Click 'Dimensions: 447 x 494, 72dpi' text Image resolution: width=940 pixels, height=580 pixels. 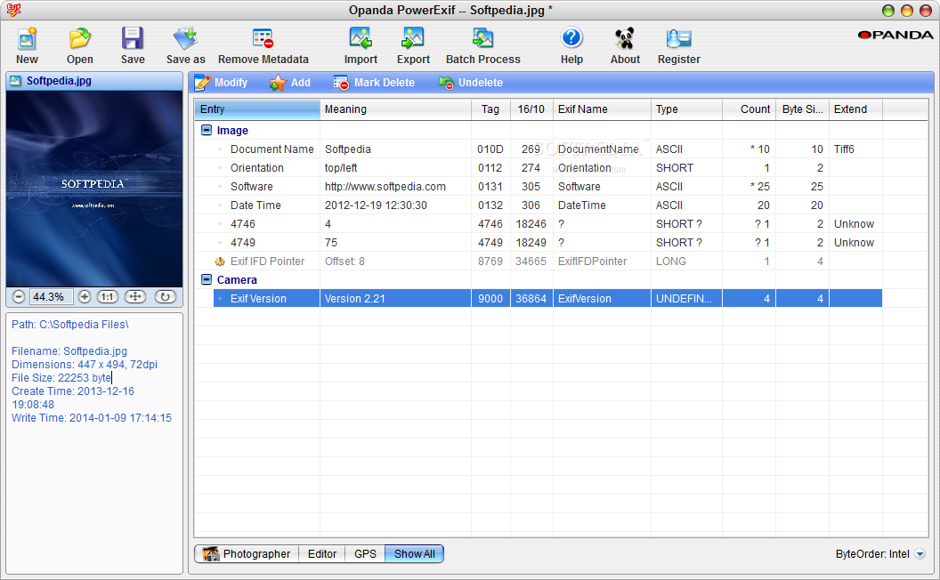[85, 365]
